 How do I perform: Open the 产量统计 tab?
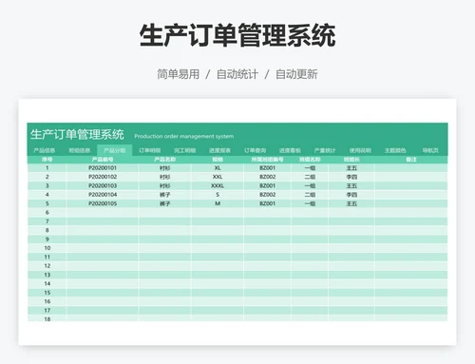tap(325, 150)
